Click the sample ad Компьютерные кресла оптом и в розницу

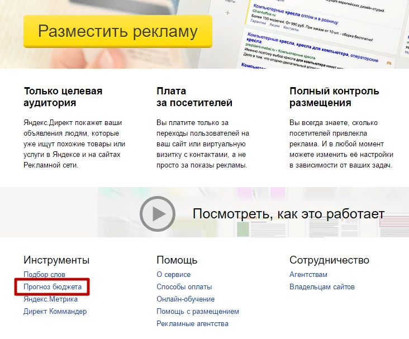296,13
